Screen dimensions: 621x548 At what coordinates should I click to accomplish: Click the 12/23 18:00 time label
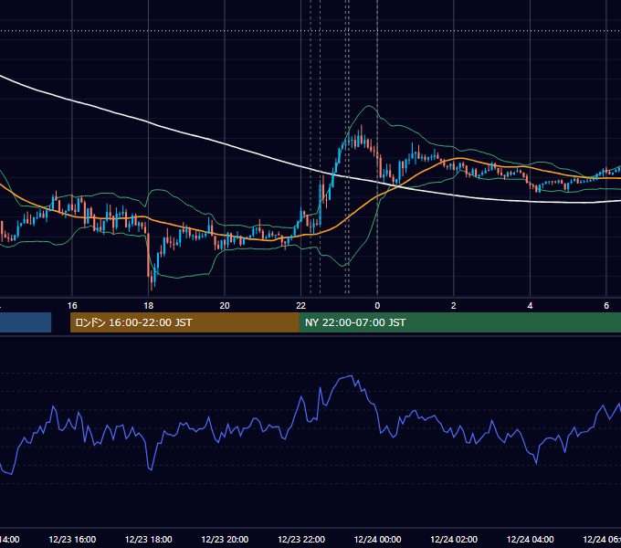pyautogui.click(x=149, y=539)
